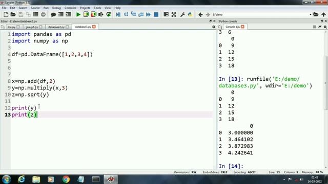Undock the Editor pane
Viewport: 328px width, 184px height.
click(x=211, y=21)
